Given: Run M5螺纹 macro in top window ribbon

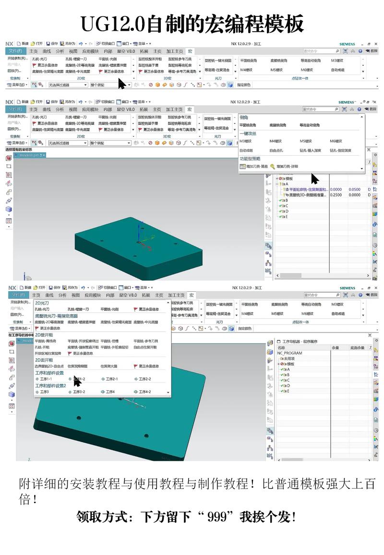Looking at the screenshot, I should coord(276,70).
